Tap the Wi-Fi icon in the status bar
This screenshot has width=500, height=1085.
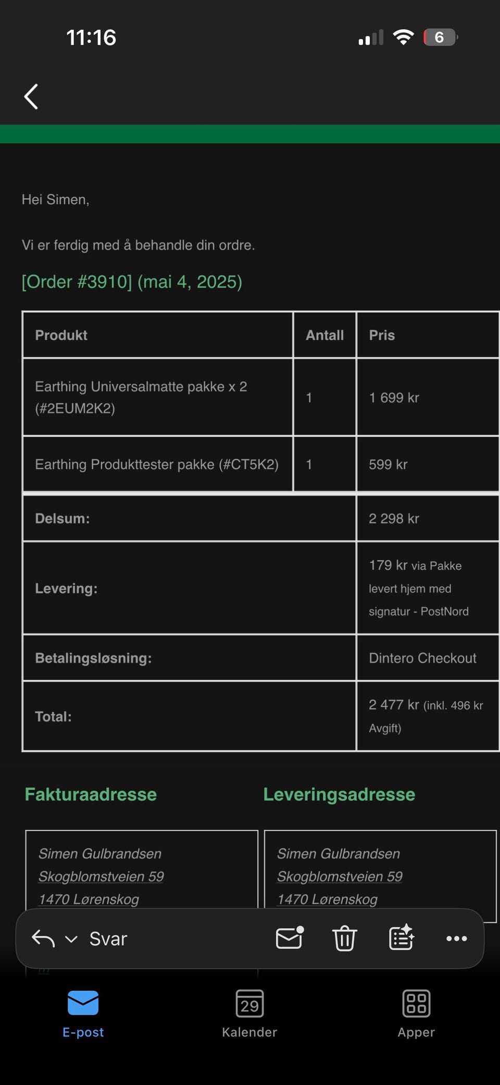pos(403,38)
